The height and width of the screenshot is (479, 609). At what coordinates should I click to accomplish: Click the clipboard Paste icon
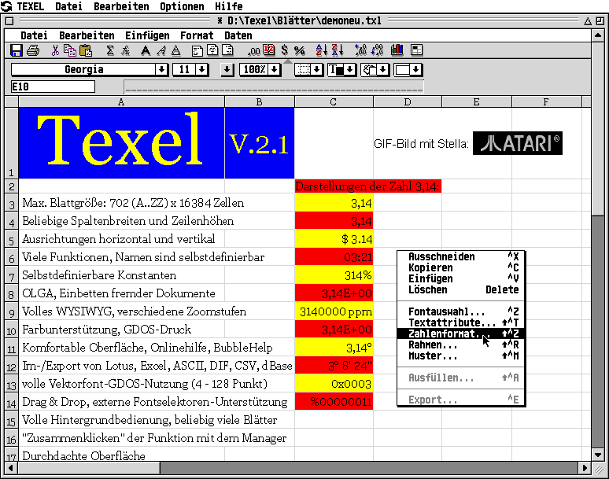pyautogui.click(x=86, y=50)
